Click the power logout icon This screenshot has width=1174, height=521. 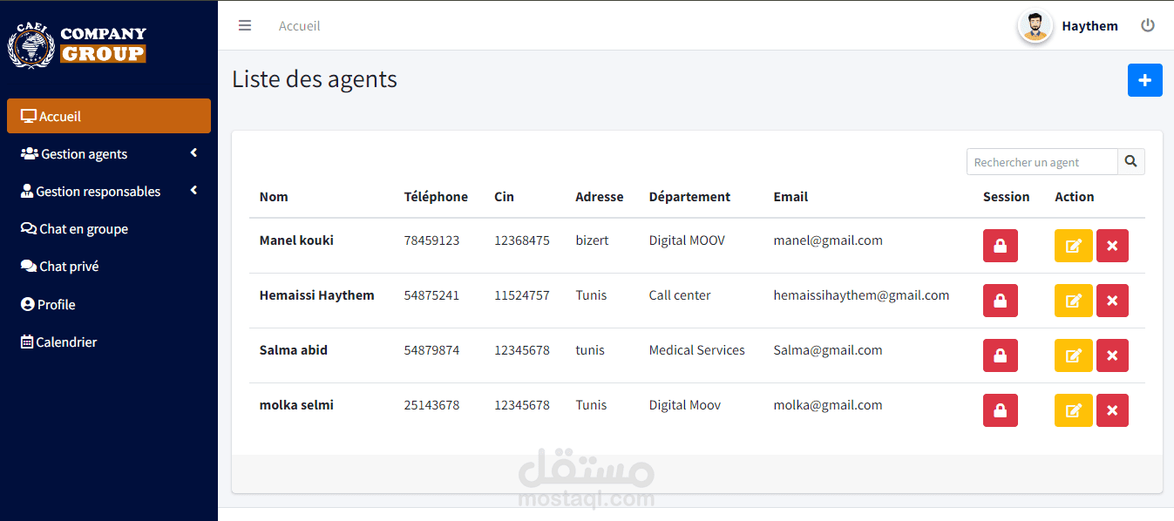pyautogui.click(x=1148, y=25)
